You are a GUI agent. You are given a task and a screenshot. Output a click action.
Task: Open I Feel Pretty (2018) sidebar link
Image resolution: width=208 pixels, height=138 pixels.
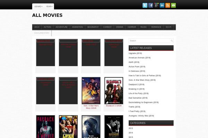click(x=137, y=111)
